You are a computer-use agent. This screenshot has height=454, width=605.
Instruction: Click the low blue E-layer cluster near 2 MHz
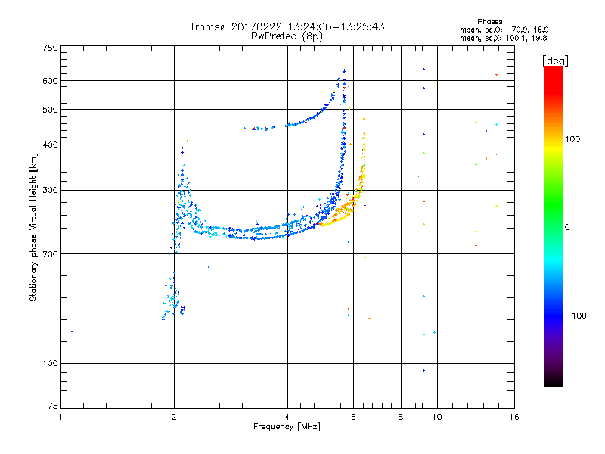click(173, 297)
